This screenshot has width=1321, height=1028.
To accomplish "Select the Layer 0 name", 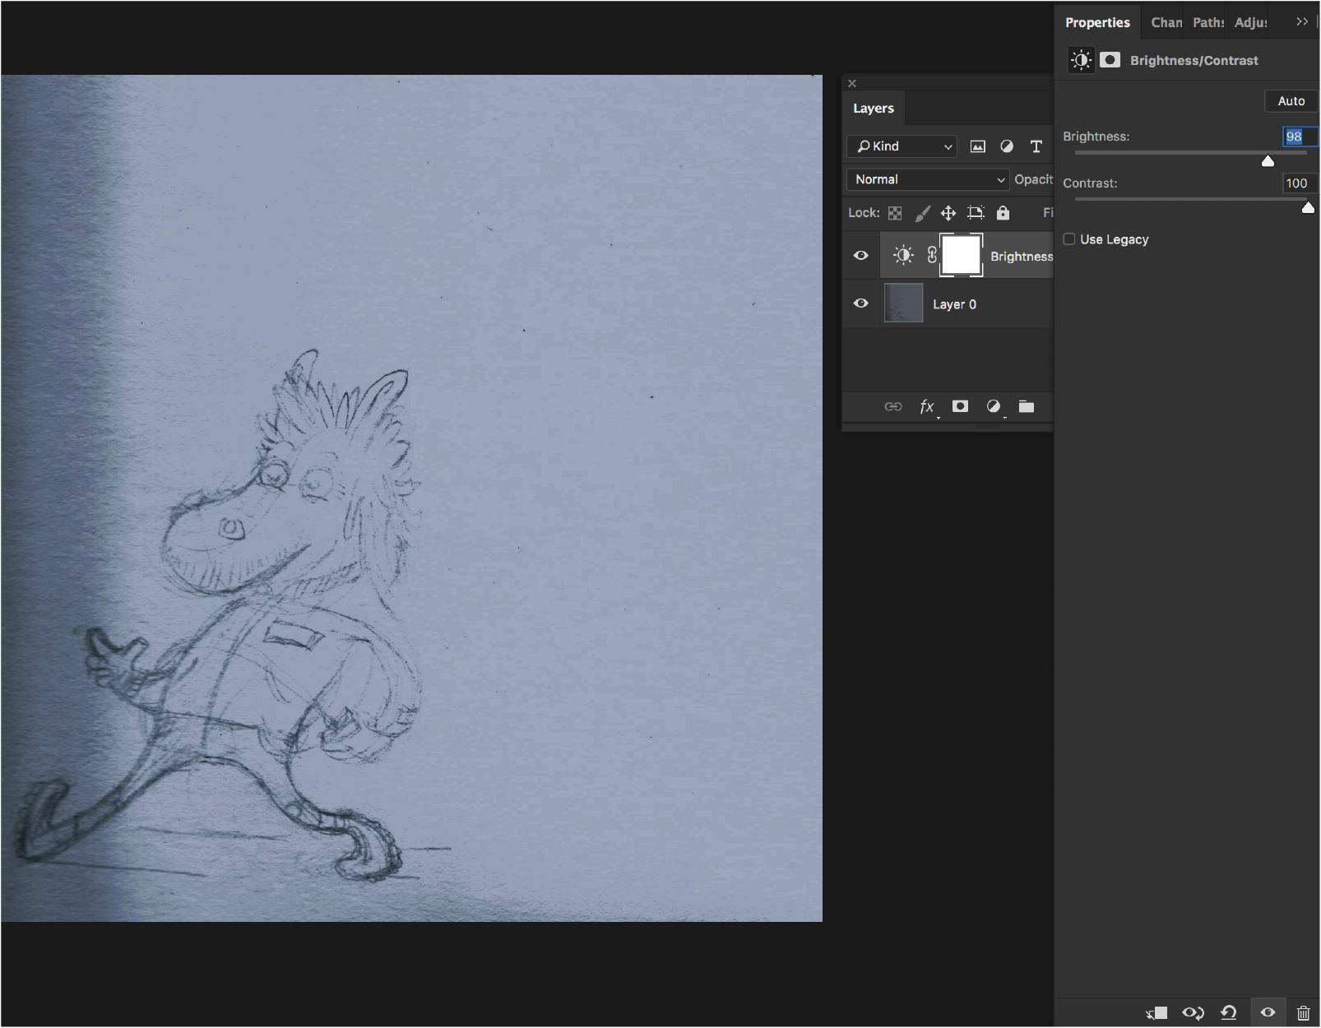I will 954,304.
